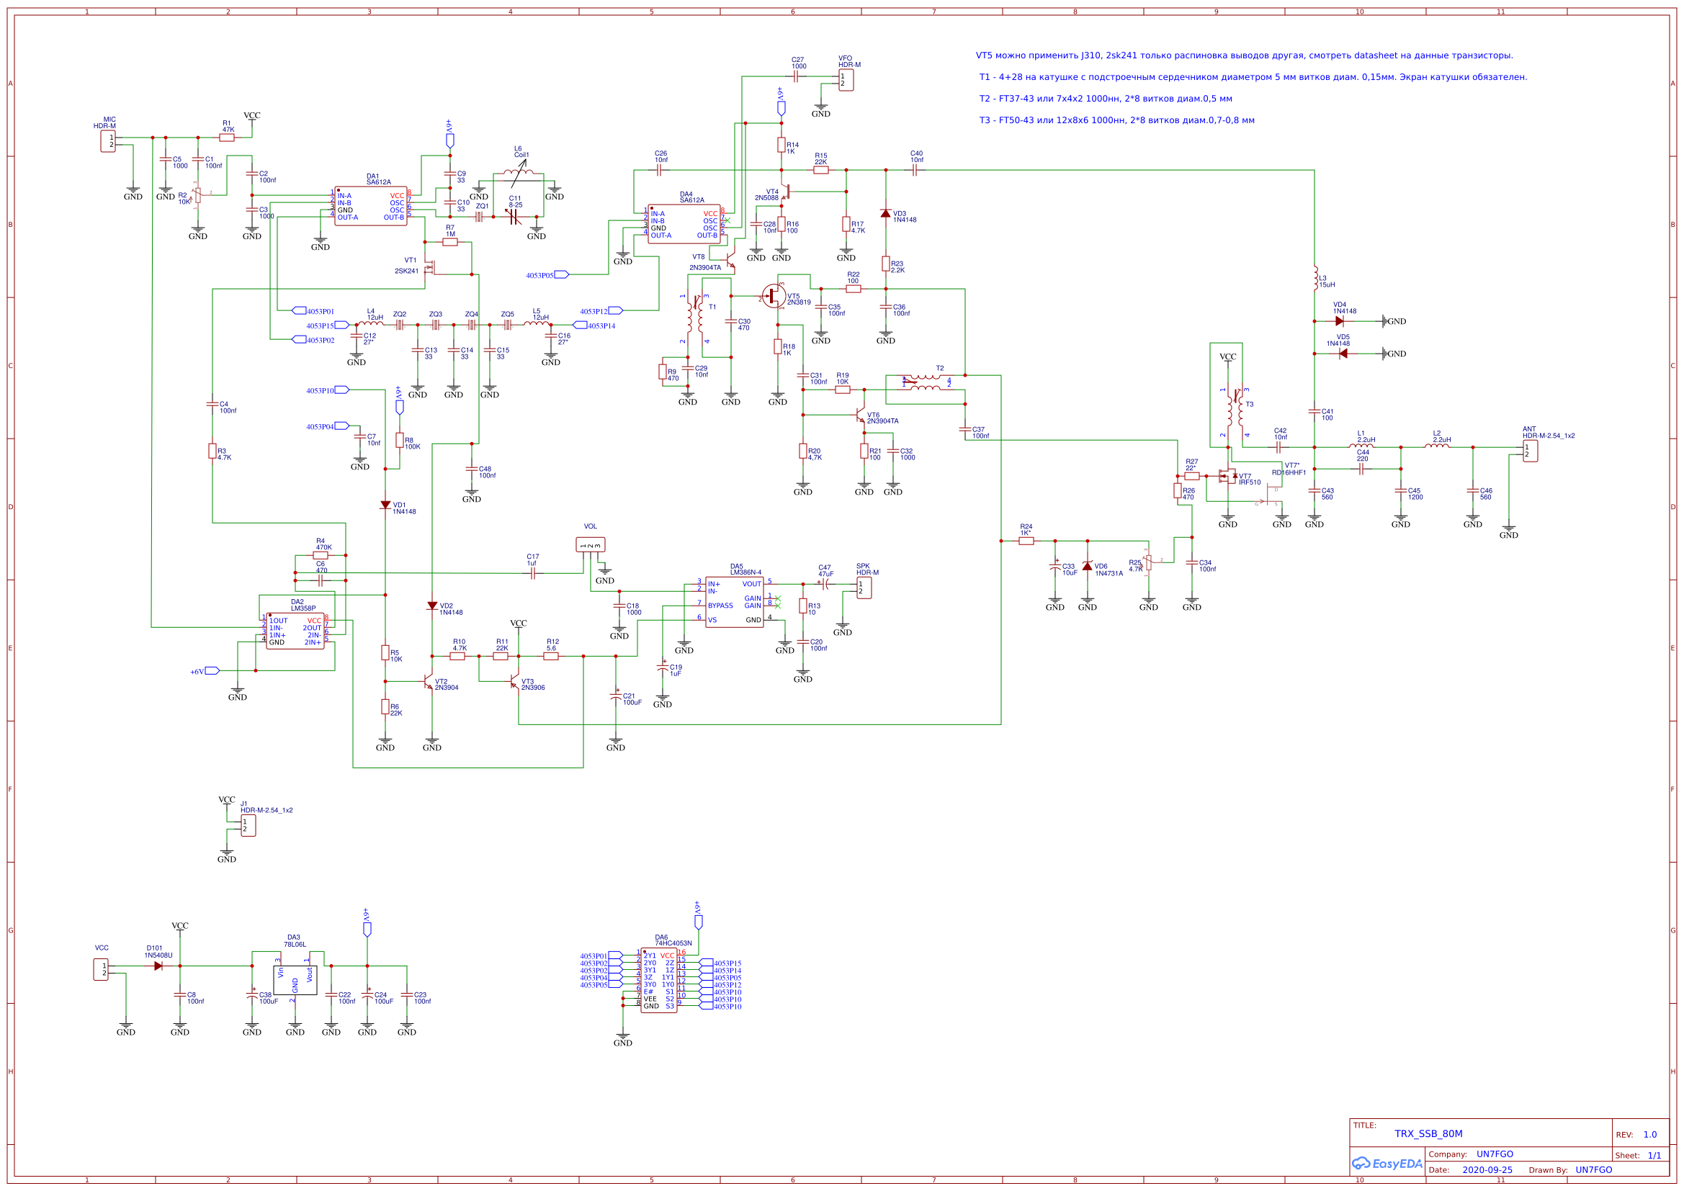The width and height of the screenshot is (1684, 1191).
Task: Click the DA6 74HC4053N multiplexer symbol
Action: [x=658, y=981]
